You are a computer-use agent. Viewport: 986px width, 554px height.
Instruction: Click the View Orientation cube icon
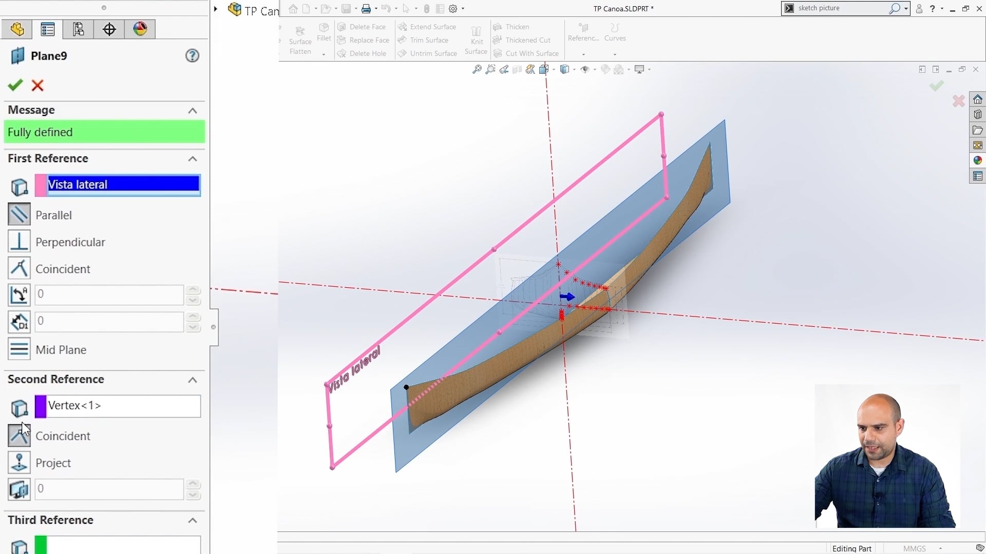click(x=564, y=69)
